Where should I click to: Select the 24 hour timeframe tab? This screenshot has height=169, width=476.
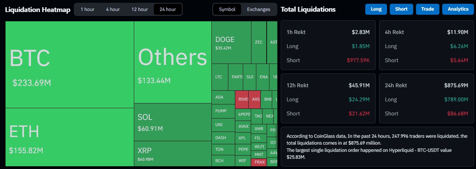(x=168, y=9)
